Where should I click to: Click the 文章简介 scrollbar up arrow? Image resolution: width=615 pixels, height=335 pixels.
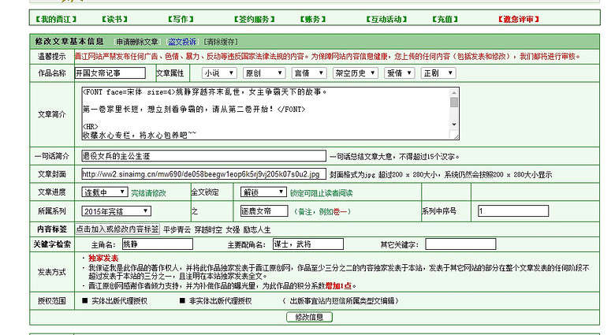point(454,92)
